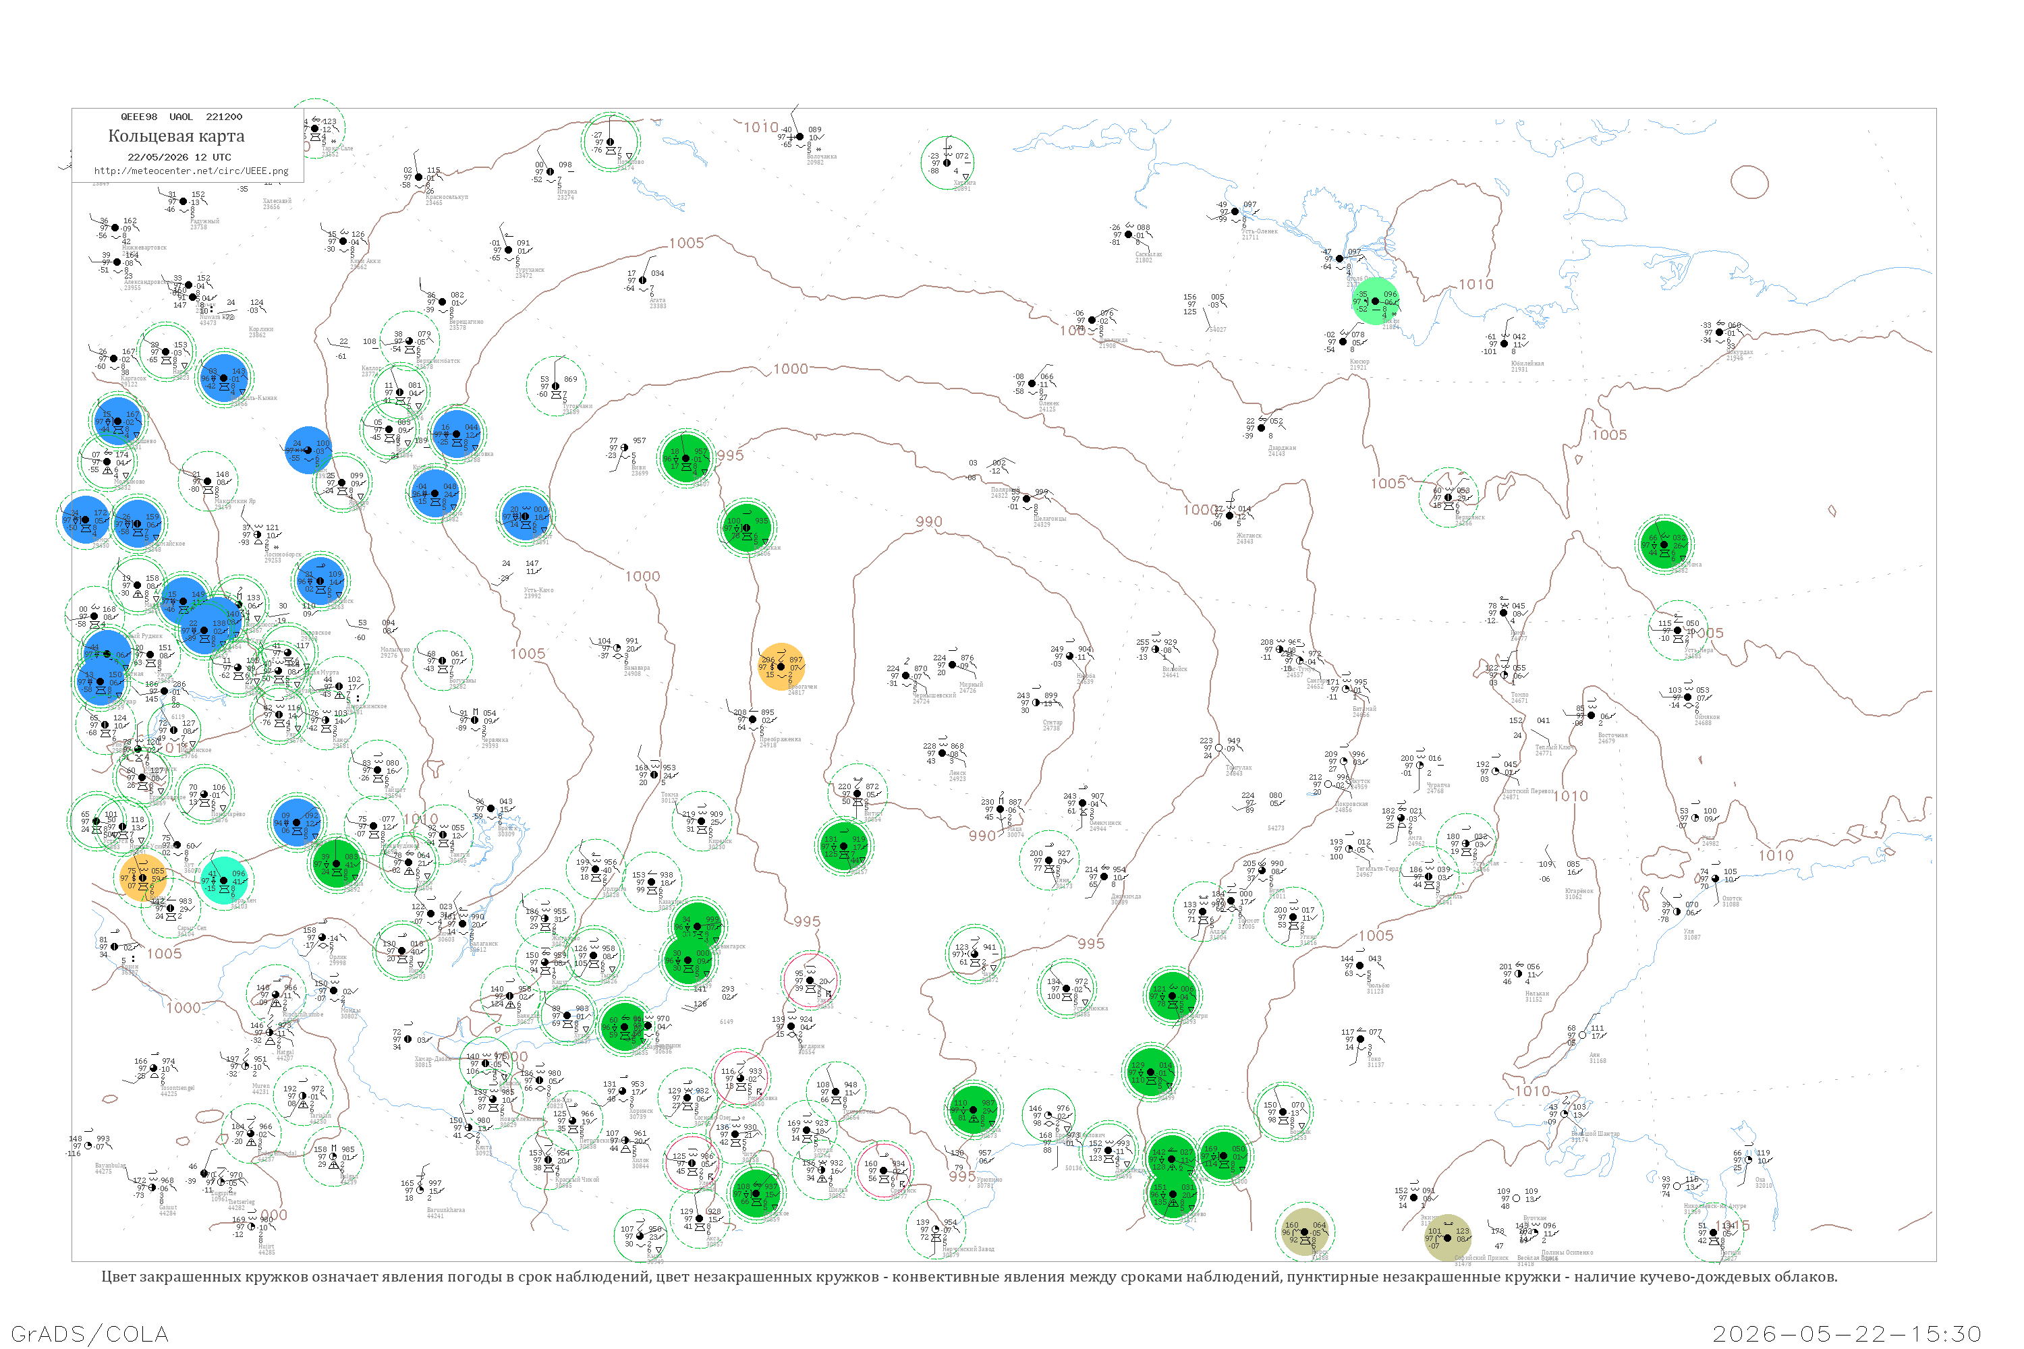Click the 'GrADS/COLA' credit text
Viewport: 2024px width, 1349px height.
point(90,1333)
